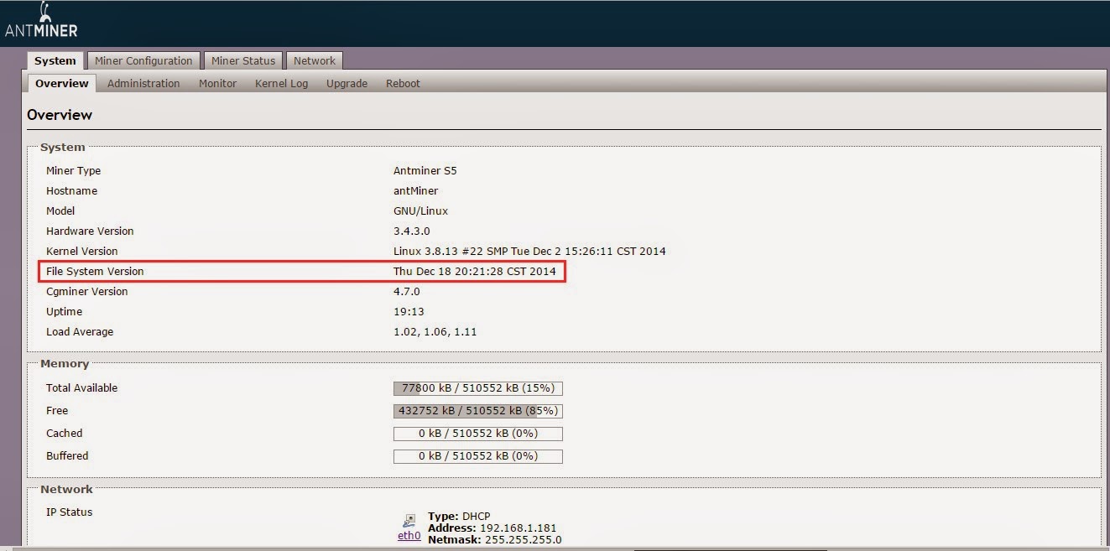The height and width of the screenshot is (551, 1110).
Task: Select load average 1.02, 1.06, 1.11
Action: (x=435, y=331)
